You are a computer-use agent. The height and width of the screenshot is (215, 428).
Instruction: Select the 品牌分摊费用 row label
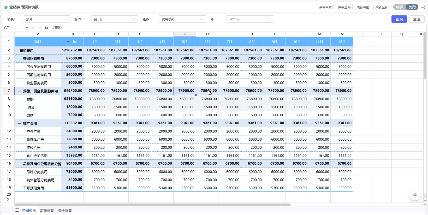click(37, 172)
